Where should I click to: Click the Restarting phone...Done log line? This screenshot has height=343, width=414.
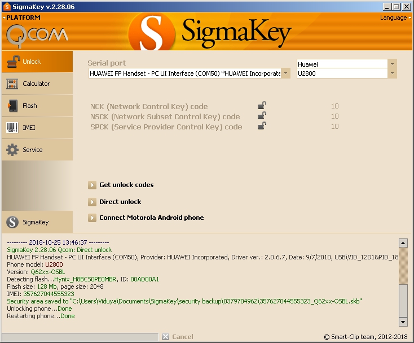(x=41, y=316)
